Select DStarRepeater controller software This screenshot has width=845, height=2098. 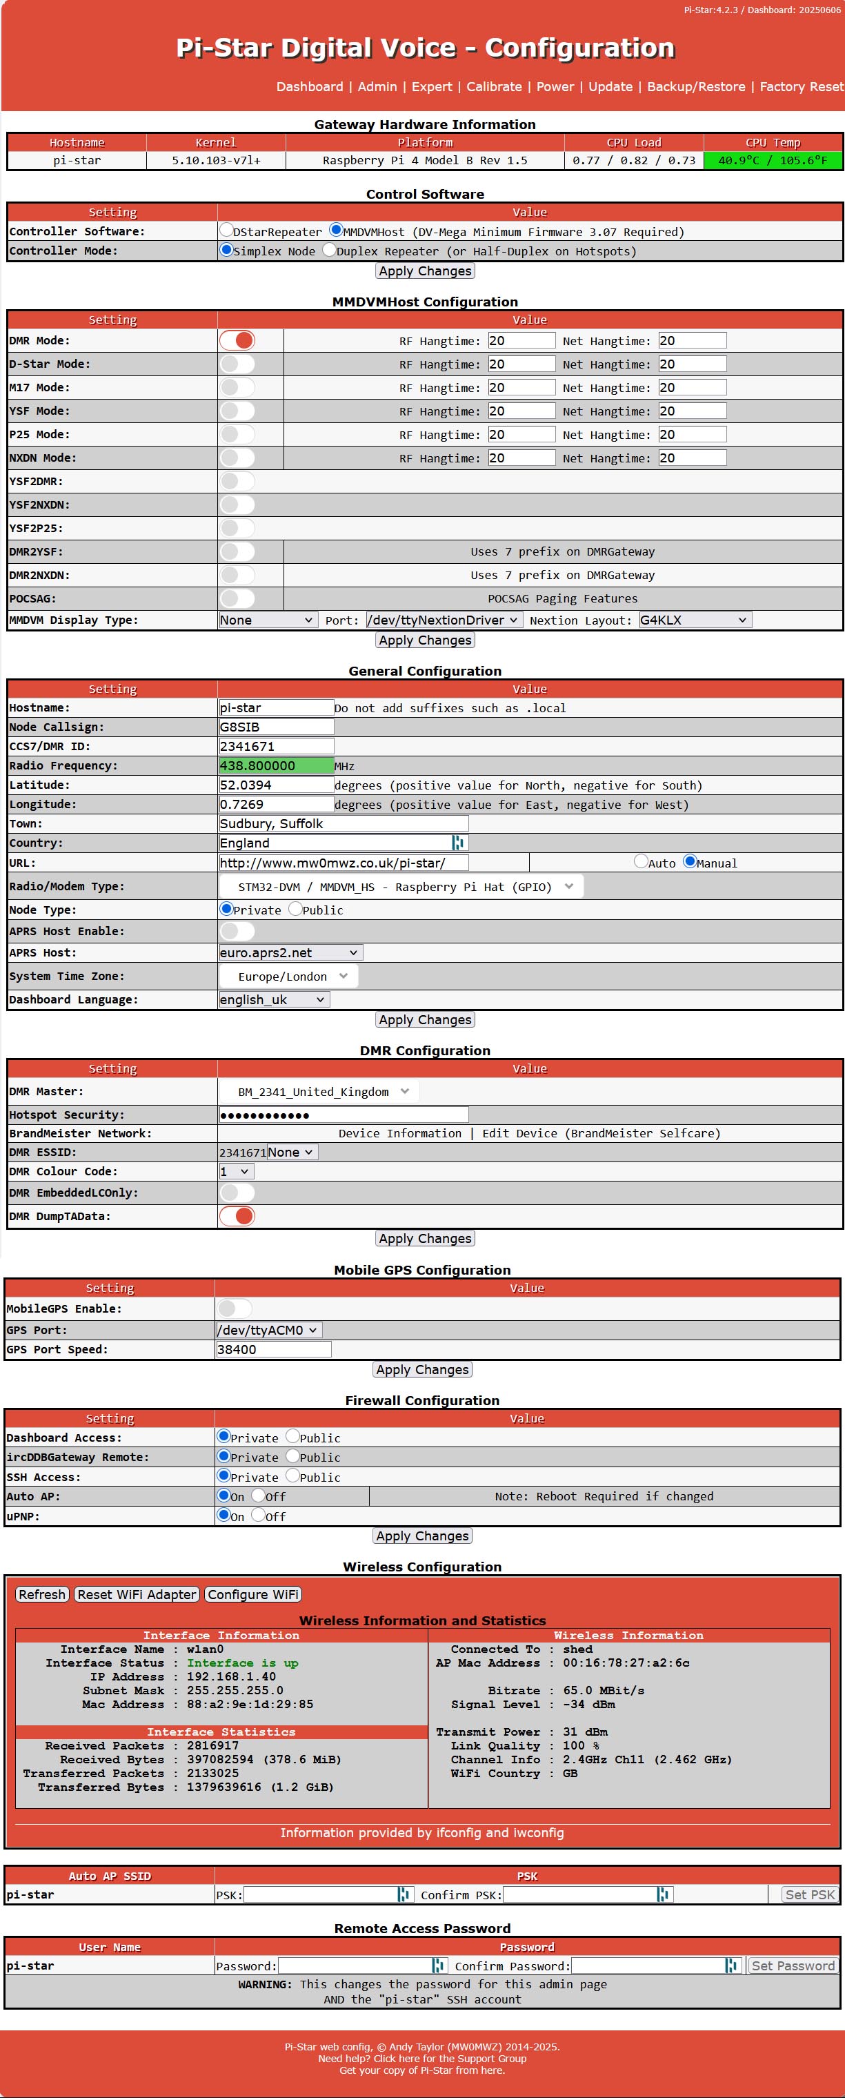[x=226, y=231]
